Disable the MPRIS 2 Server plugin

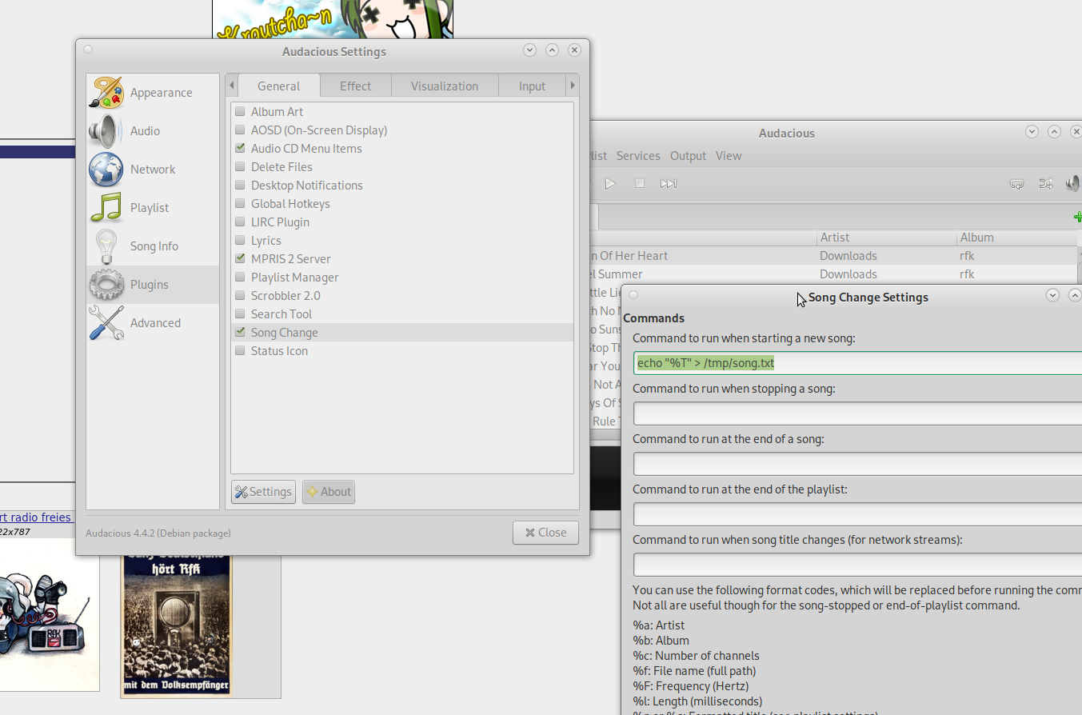(240, 259)
